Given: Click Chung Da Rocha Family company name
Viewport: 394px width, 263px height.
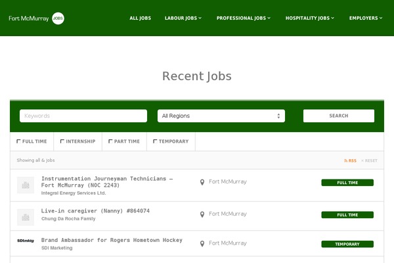Looking at the screenshot, I should pyautogui.click(x=68, y=219).
